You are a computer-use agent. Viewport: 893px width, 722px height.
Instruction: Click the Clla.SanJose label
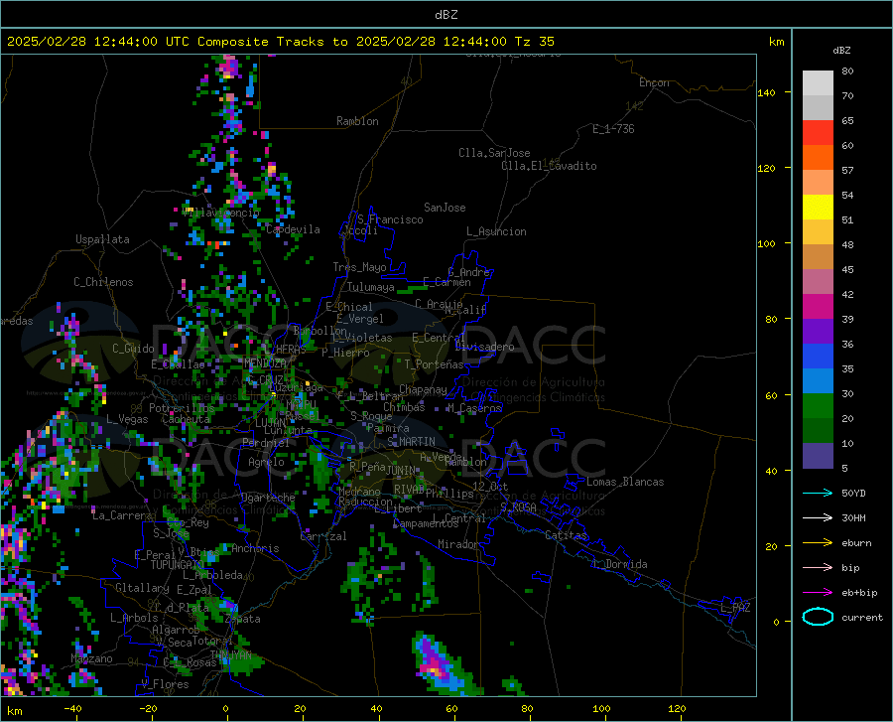point(494,153)
